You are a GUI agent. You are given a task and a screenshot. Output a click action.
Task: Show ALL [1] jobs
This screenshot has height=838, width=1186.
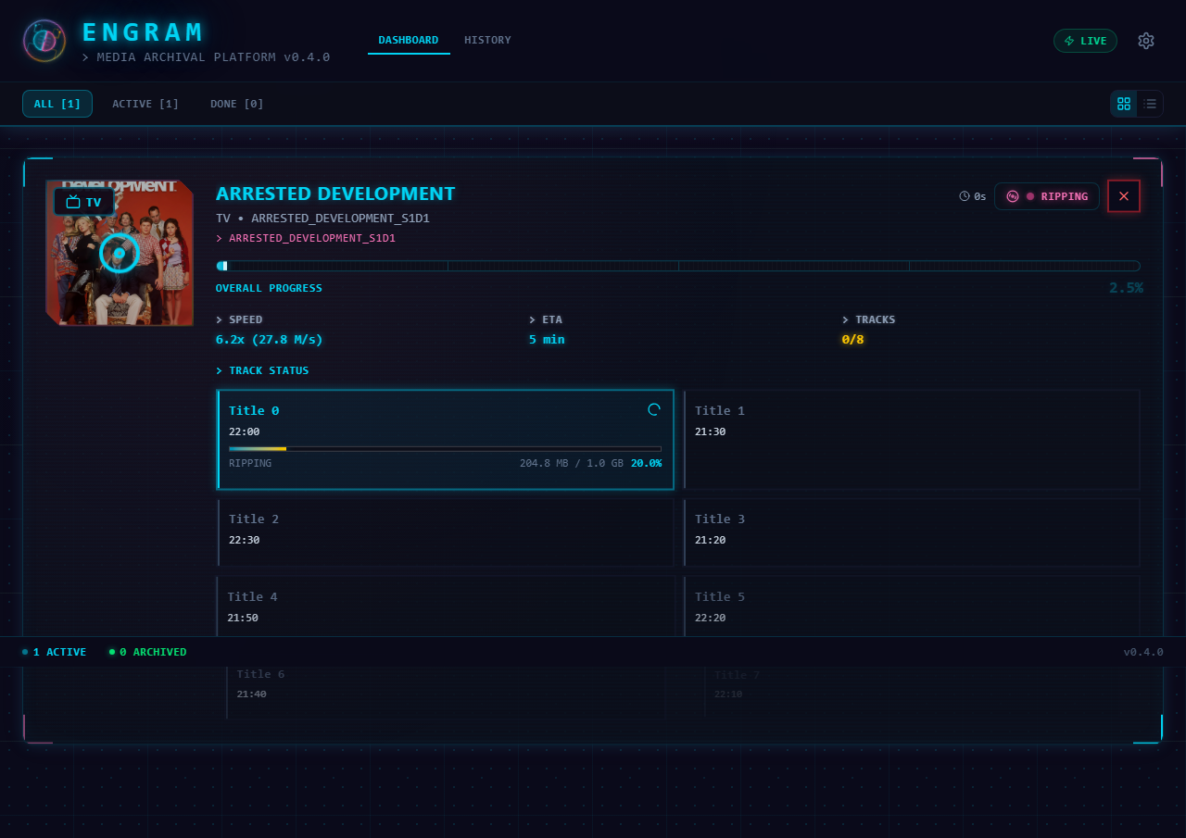57,104
